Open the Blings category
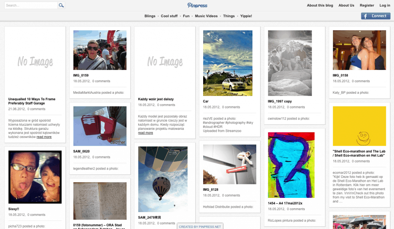Image resolution: width=394 pixels, height=229 pixels. (x=150, y=16)
